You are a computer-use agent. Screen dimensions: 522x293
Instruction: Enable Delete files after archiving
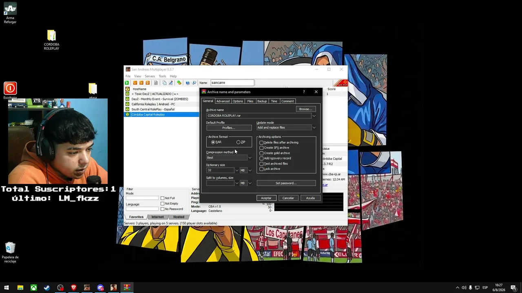point(279,143)
